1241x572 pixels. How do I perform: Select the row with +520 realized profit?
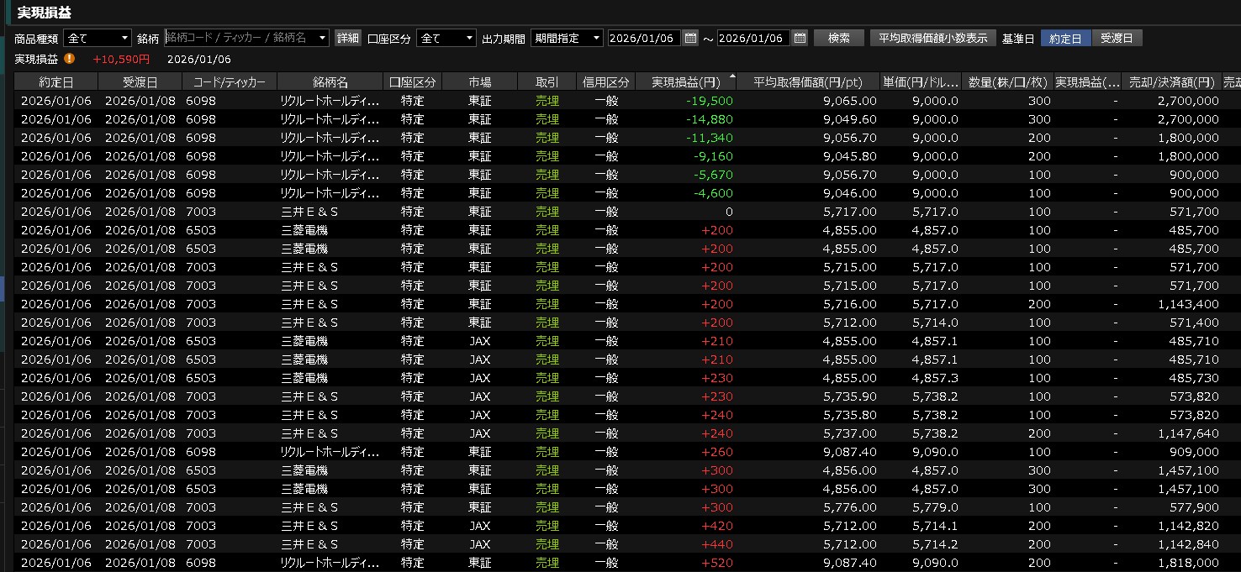pos(589,563)
